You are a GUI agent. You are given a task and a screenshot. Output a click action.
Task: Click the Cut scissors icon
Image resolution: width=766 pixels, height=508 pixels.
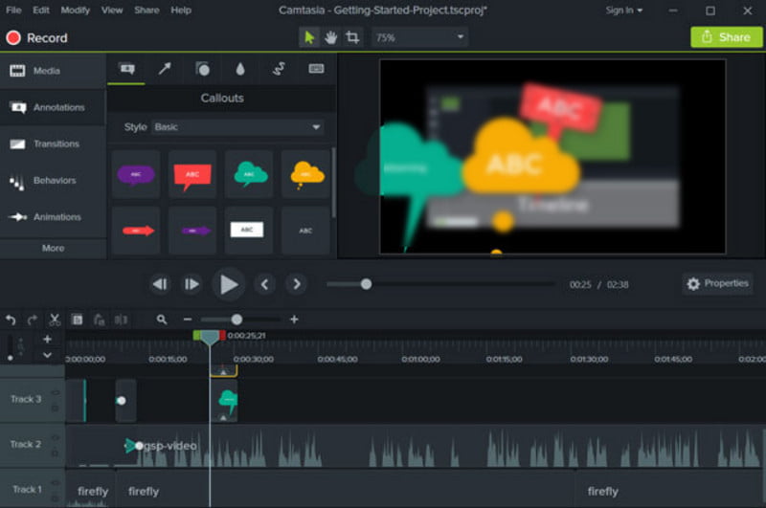pyautogui.click(x=55, y=320)
